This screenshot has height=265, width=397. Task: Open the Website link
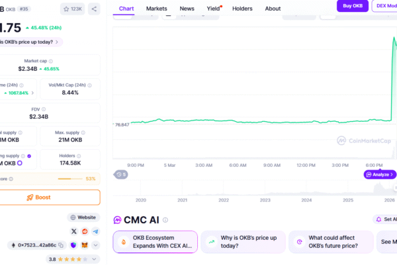coord(83,217)
